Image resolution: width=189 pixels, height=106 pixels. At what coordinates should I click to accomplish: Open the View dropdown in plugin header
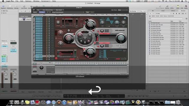click(39, 10)
